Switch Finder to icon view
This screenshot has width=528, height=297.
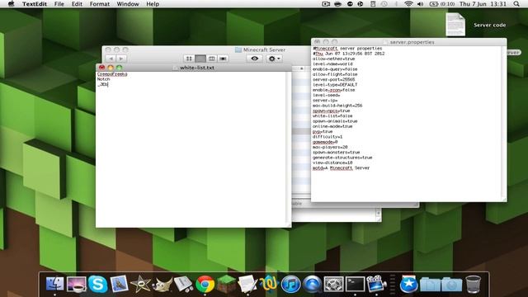pos(189,59)
